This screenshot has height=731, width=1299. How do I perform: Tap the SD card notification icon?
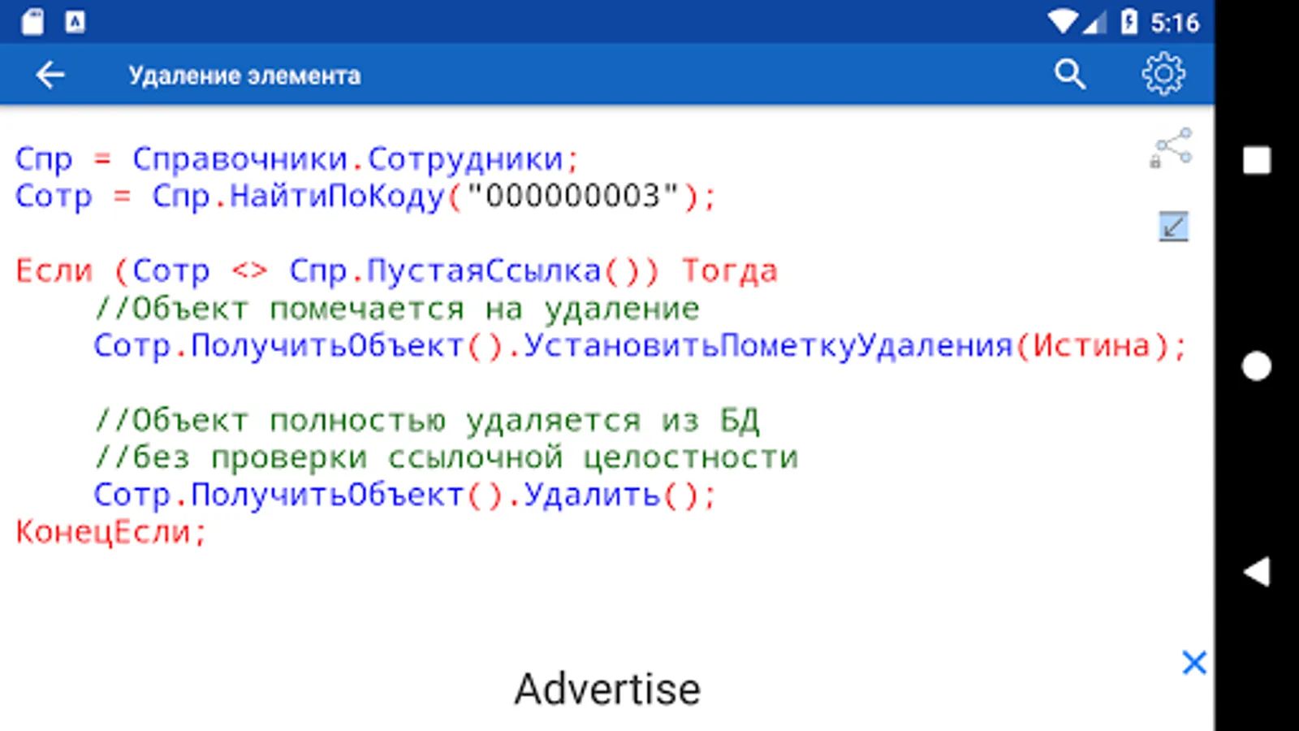click(32, 22)
